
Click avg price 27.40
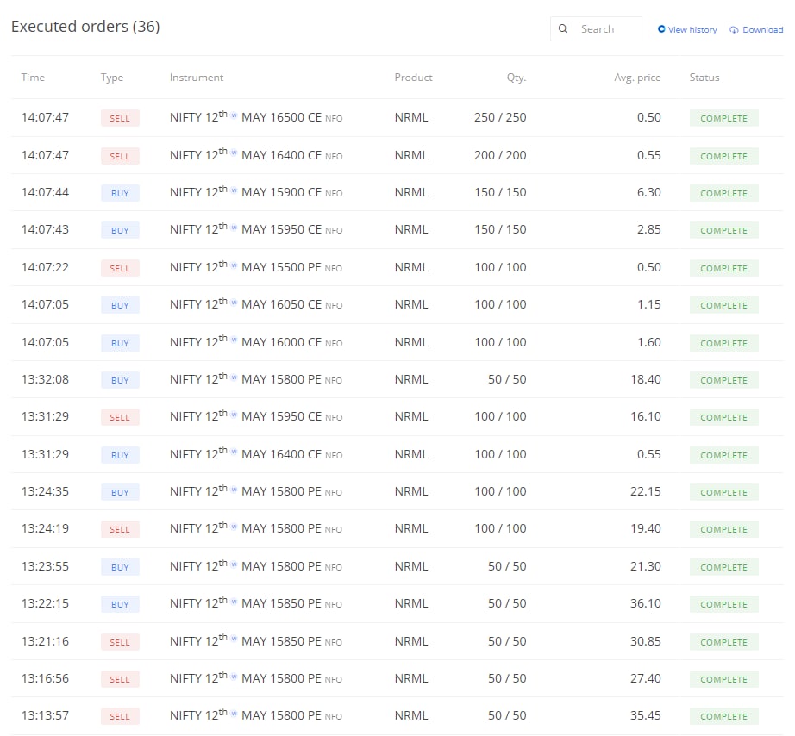646,678
